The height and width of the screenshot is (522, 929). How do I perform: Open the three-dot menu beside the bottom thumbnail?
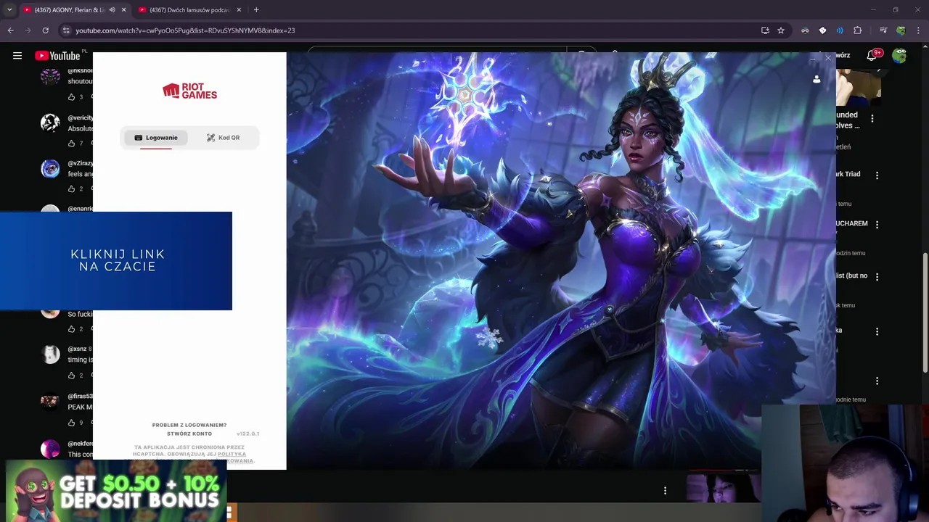coord(665,491)
